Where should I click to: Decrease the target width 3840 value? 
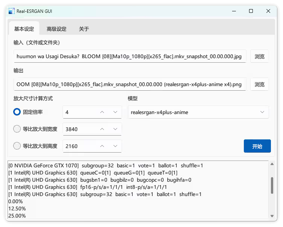pos(115,129)
